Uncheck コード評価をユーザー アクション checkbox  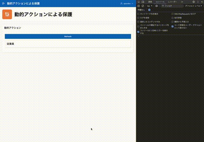(x=172, y=26)
